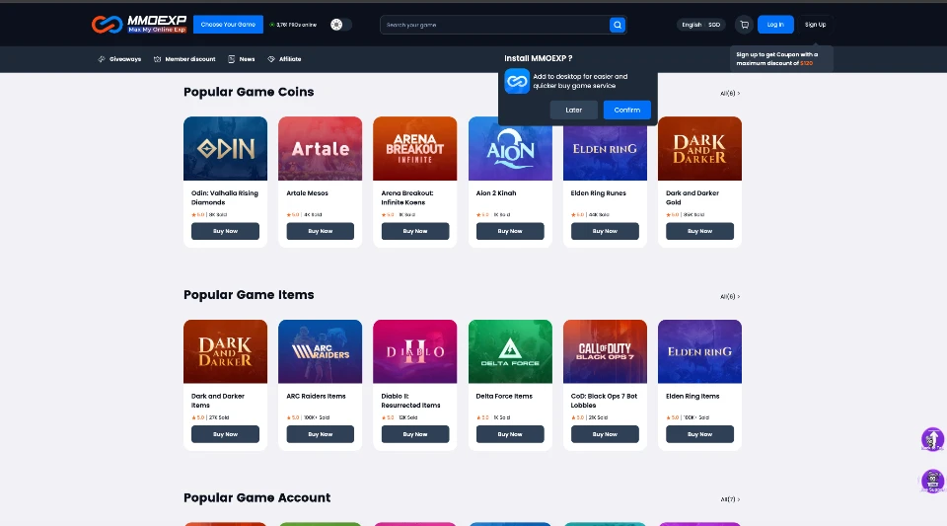
Task: Open the Giveaways menu item
Action: click(119, 59)
